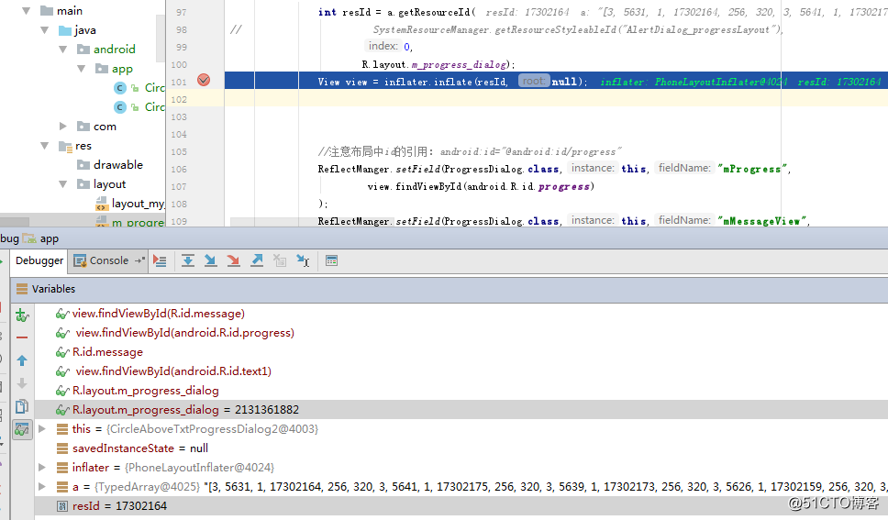
Task: Collapse the java folder node
Action: (x=45, y=29)
